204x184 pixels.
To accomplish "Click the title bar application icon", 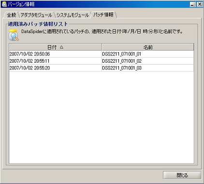I will pyautogui.click(x=4, y=4).
